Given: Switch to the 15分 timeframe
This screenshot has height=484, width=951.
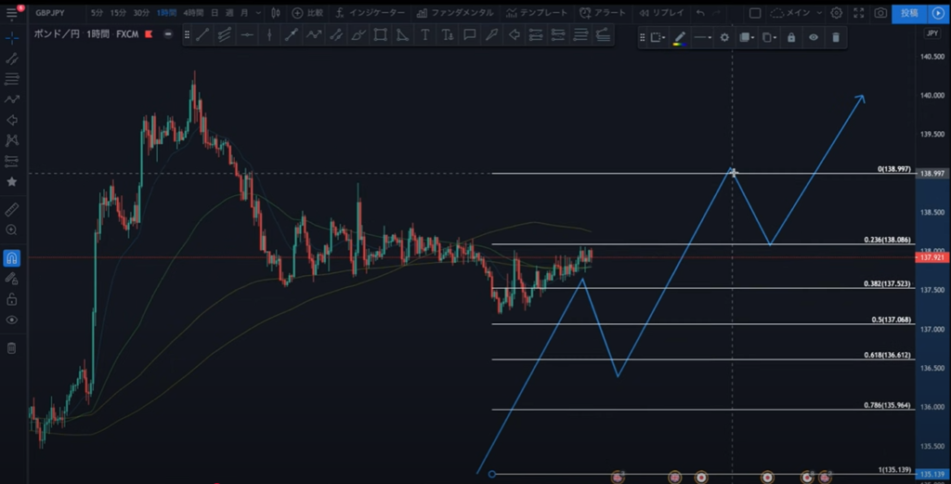Looking at the screenshot, I should pyautogui.click(x=118, y=13).
